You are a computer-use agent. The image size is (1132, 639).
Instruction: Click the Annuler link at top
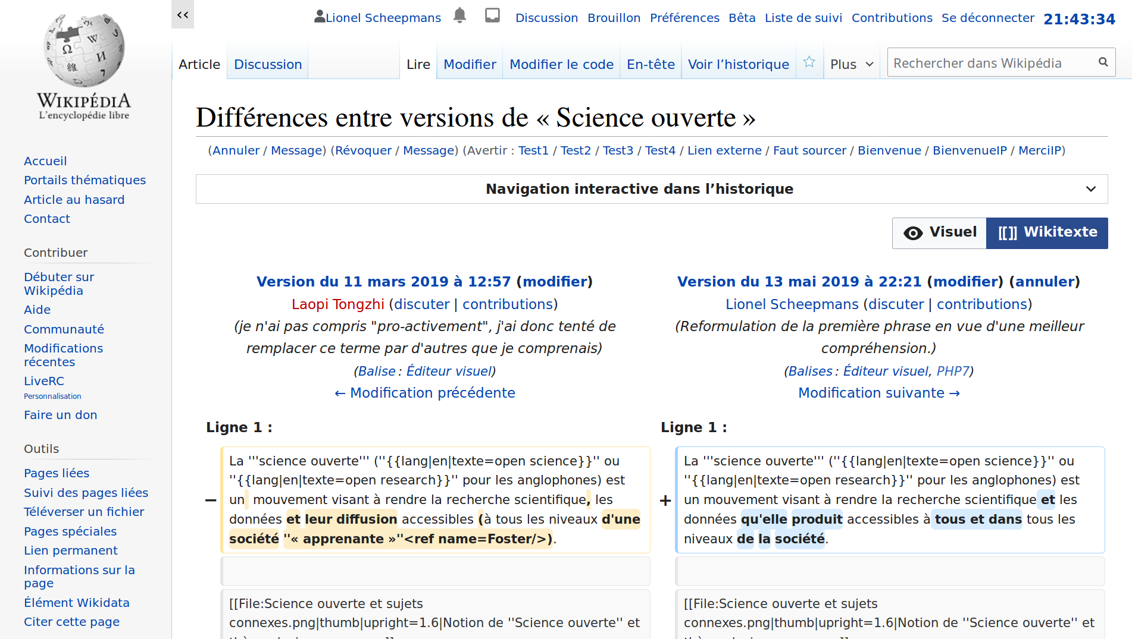tap(236, 150)
